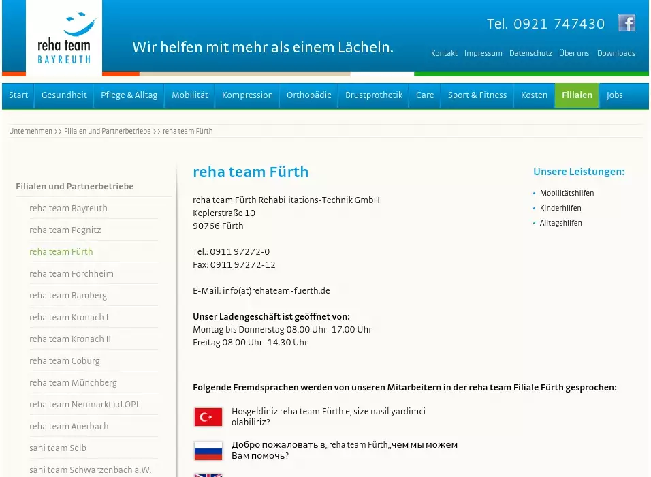Click the reha team Bayreuth logo
Screen dimensions: 651x477
point(64,37)
